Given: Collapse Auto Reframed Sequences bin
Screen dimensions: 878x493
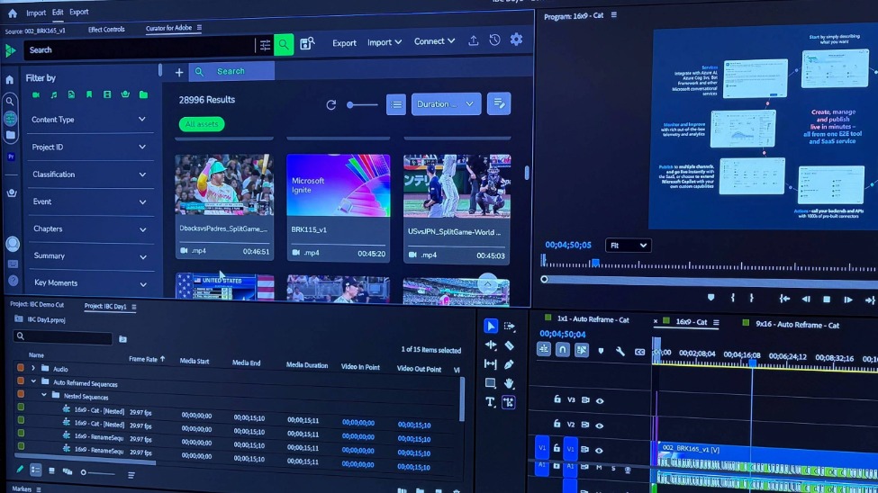Looking at the screenshot, I should (x=33, y=381).
